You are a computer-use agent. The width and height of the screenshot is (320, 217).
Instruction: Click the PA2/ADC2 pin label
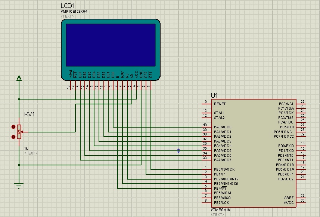point(223,137)
